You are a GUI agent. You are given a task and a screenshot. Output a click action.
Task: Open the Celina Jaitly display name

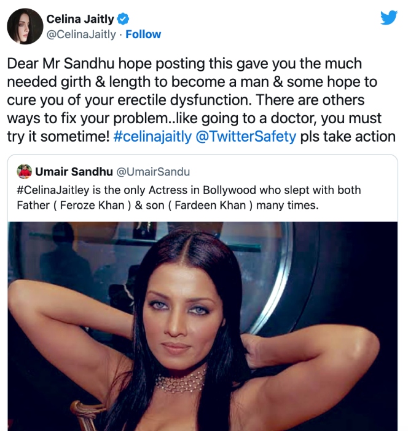80,19
